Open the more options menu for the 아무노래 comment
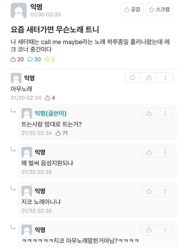The image size is (184, 249). click(x=165, y=78)
